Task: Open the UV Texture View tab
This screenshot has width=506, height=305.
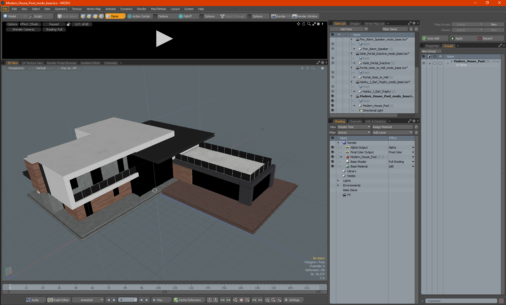Action: click(x=32, y=63)
